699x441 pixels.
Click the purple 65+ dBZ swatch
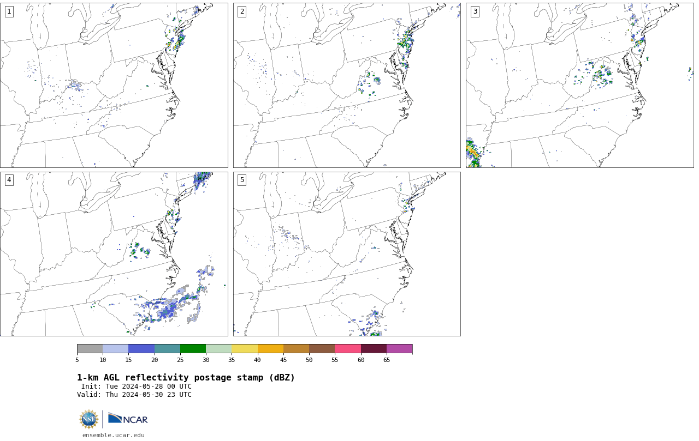(x=399, y=349)
